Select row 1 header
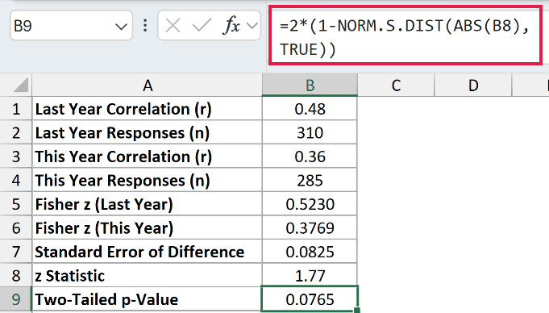Viewport: 549px width, 313px height. pyautogui.click(x=16, y=109)
